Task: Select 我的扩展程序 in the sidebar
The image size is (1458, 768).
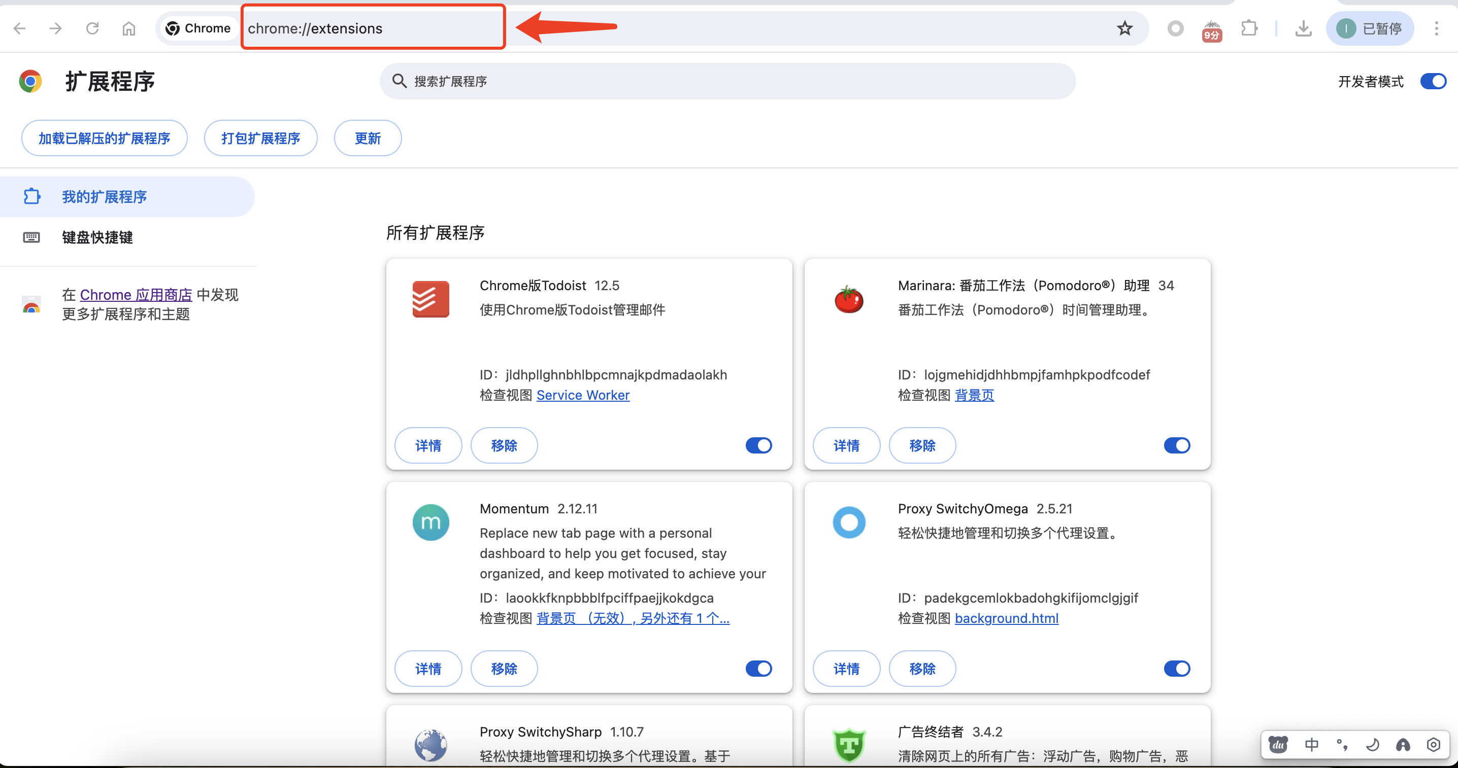Action: (127, 197)
